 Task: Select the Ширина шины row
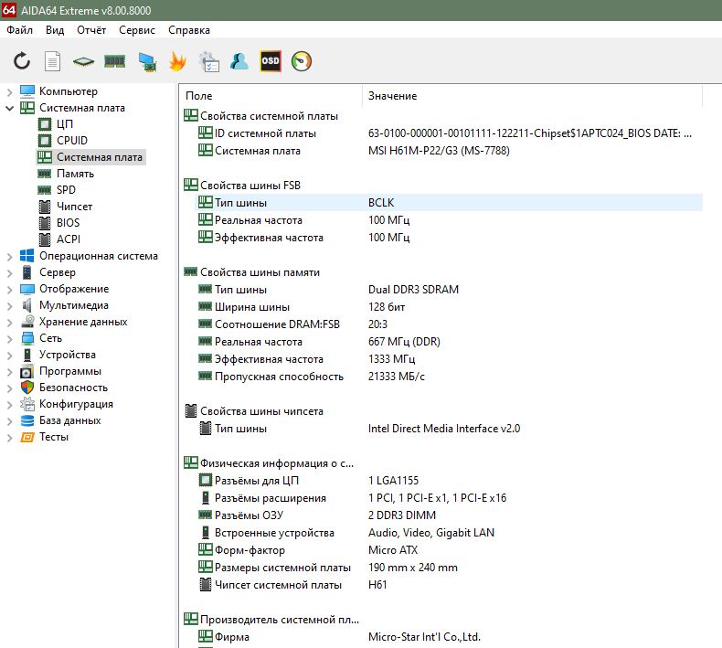(x=449, y=307)
